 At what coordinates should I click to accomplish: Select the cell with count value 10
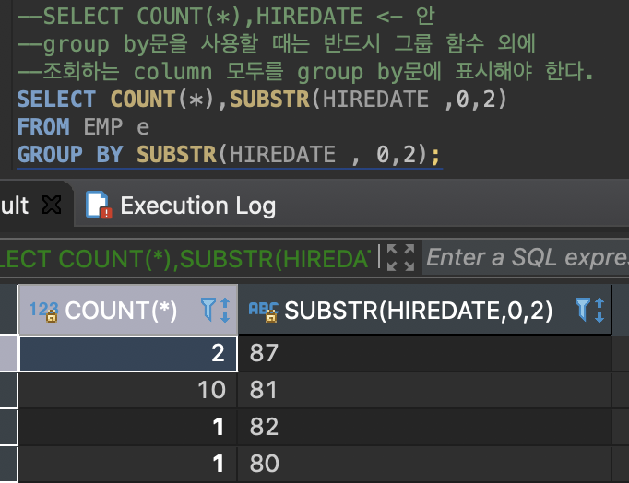128,390
